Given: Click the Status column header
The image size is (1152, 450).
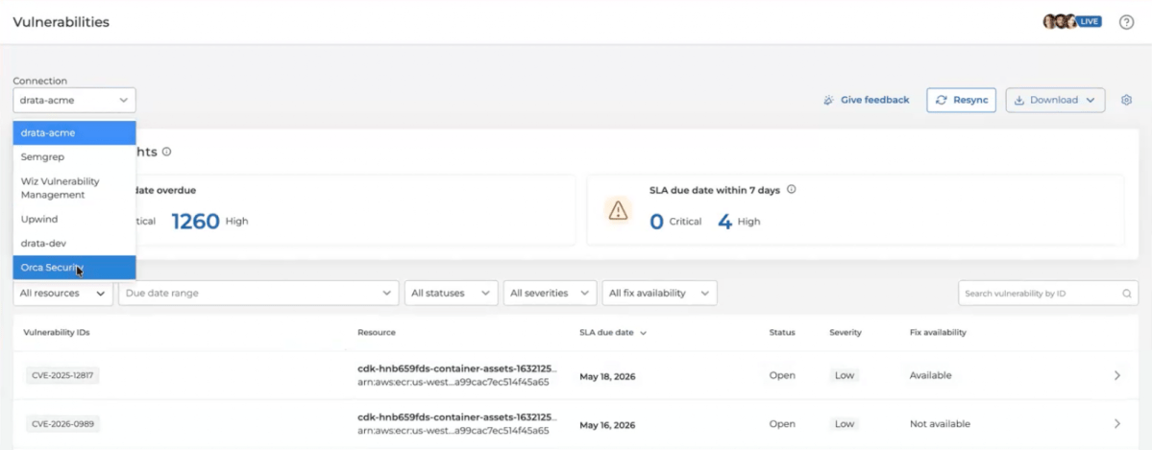Looking at the screenshot, I should (x=782, y=333).
